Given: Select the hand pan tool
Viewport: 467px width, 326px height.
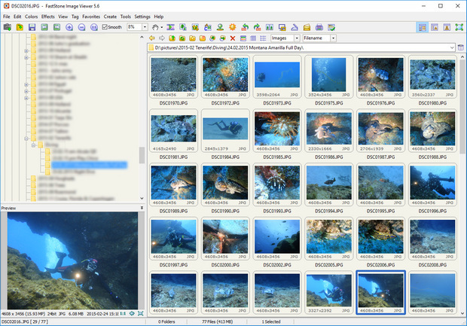Looking at the screenshot, I should coord(155,27).
